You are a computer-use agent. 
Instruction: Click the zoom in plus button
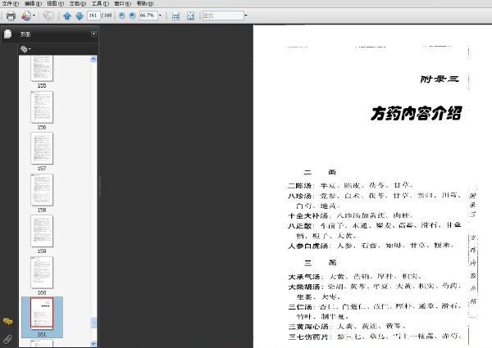pyautogui.click(x=132, y=16)
